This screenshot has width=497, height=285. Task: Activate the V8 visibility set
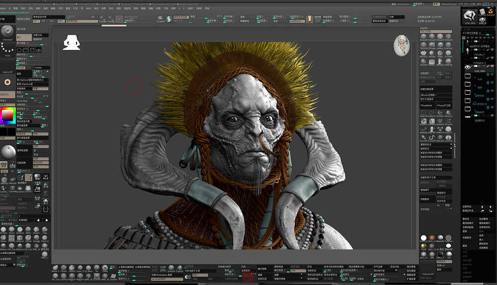(493, 38)
